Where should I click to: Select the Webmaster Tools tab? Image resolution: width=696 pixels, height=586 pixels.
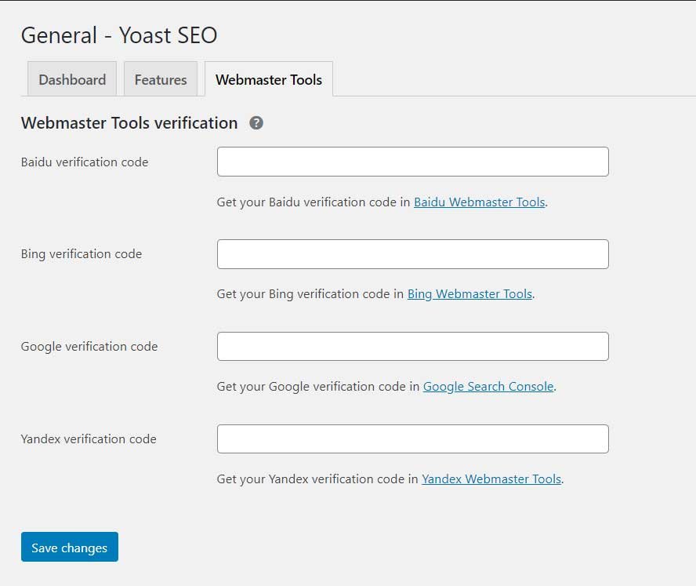pyautogui.click(x=269, y=79)
